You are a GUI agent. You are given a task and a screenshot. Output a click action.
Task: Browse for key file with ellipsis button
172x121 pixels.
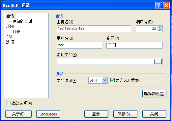click(x=158, y=62)
